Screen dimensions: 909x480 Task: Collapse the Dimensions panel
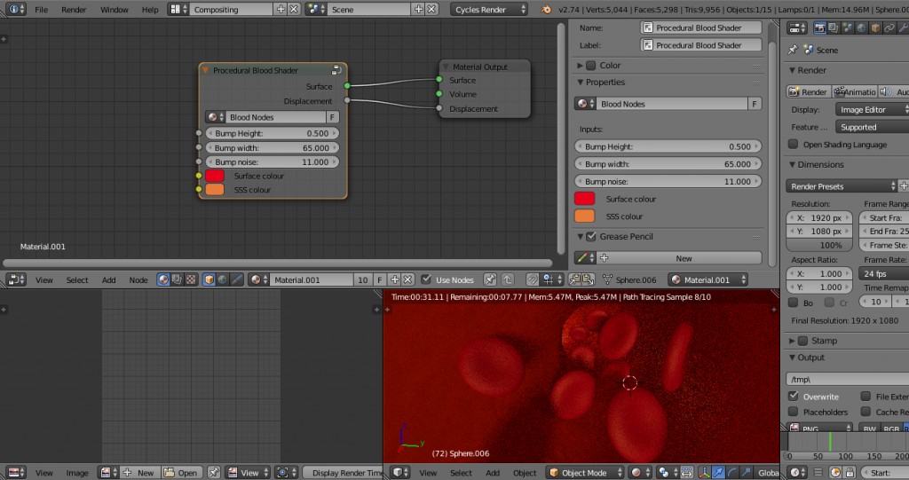point(820,164)
